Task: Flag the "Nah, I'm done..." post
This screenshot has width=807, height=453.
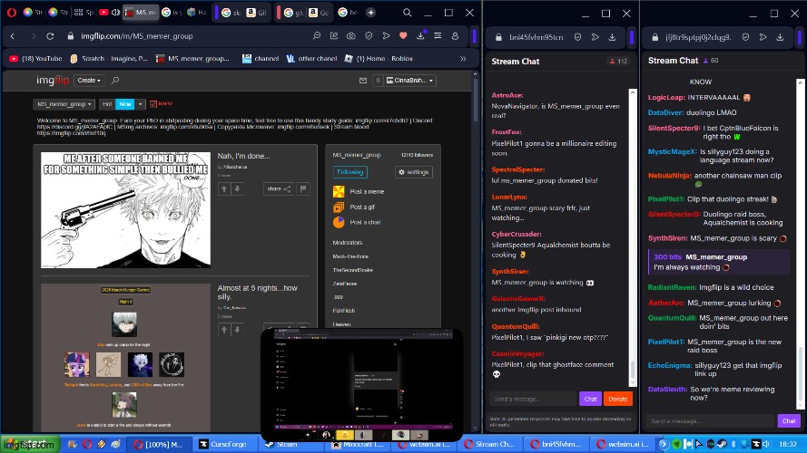Action: pos(303,189)
